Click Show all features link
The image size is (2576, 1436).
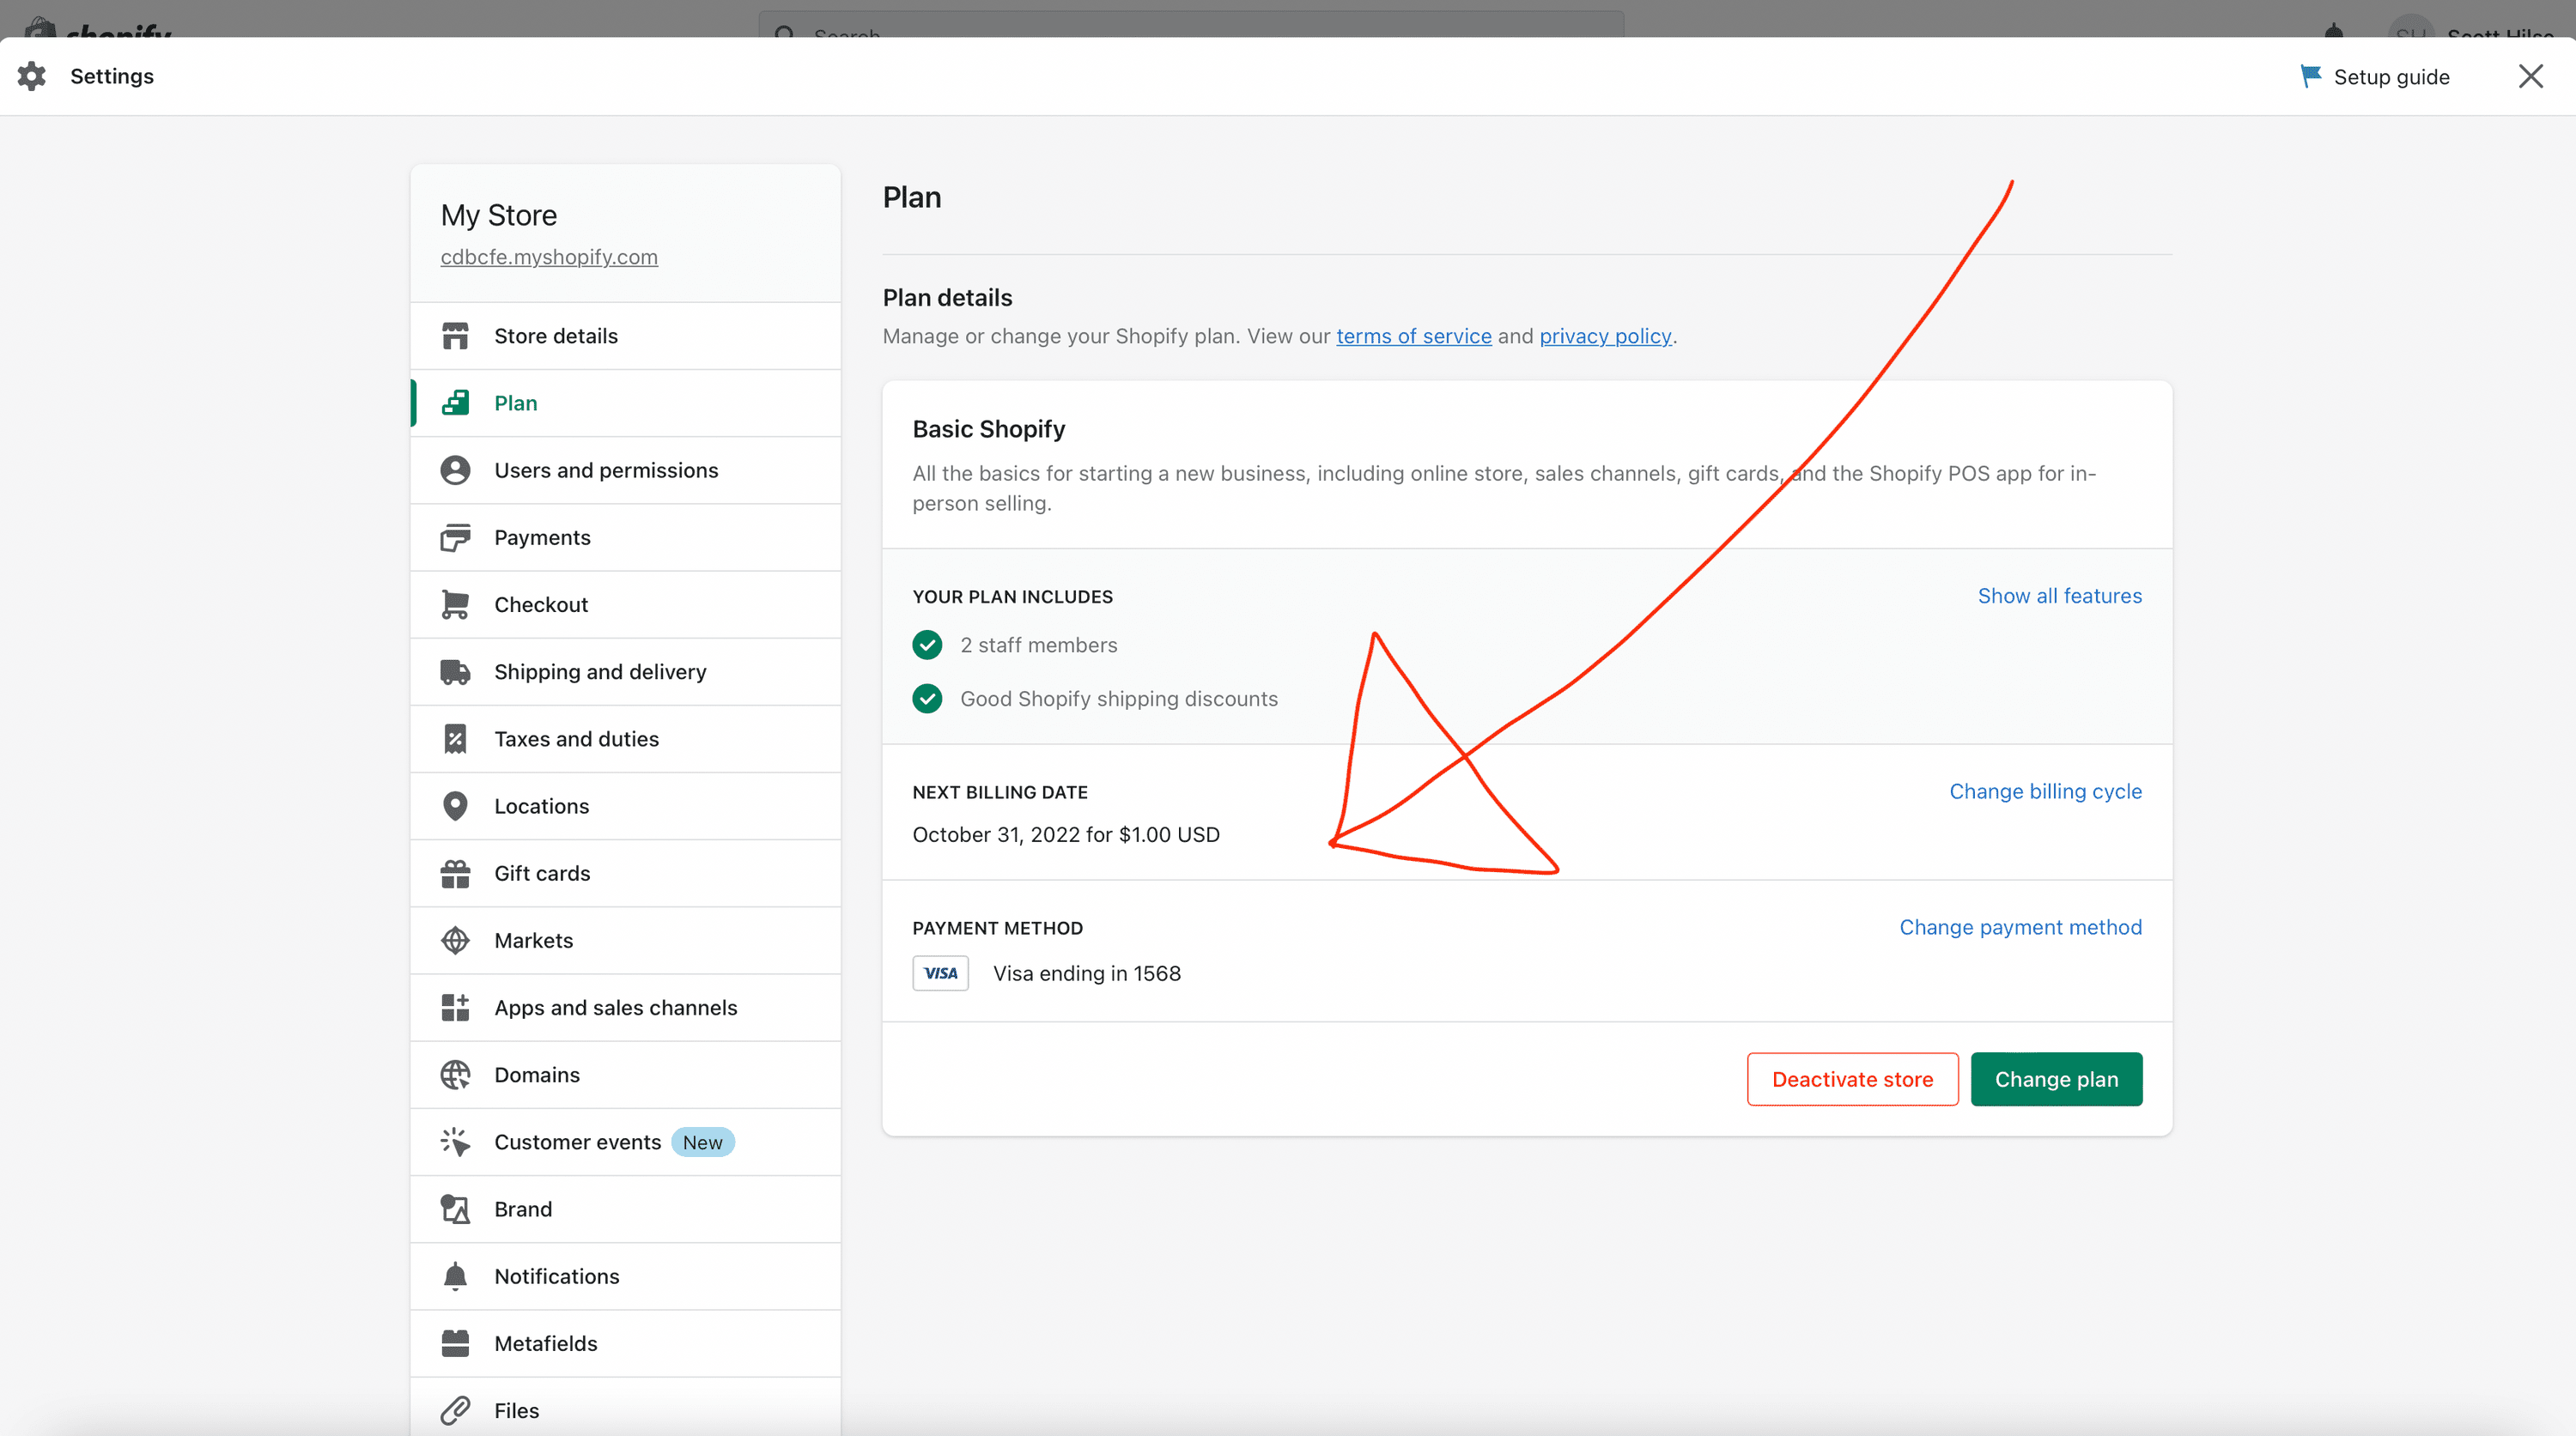[x=2060, y=596]
